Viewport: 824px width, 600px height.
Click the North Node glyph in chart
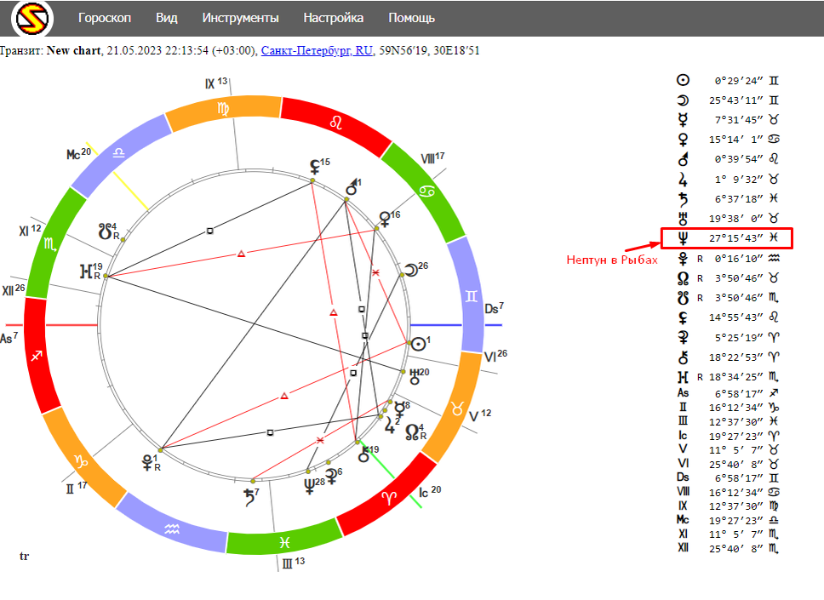pos(413,432)
